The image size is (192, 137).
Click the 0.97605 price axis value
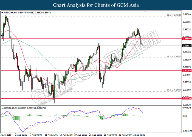[x=187, y=75]
